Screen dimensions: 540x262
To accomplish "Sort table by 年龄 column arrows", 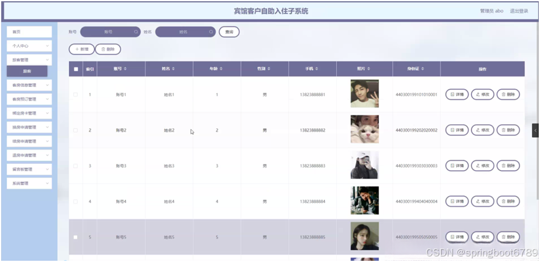I will coord(221,69).
